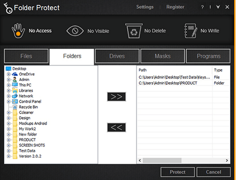Click the horizontal scrollbar thumb in path list

(x=162, y=161)
